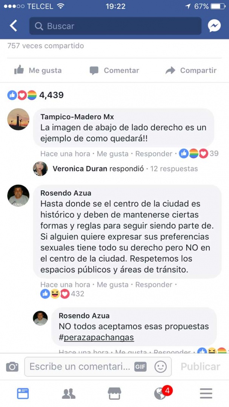
Task: Select the News Feed tab icon
Action: click(23, 393)
